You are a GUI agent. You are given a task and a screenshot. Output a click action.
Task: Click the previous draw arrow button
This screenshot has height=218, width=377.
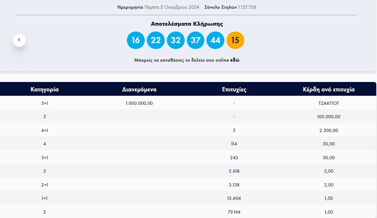click(19, 40)
